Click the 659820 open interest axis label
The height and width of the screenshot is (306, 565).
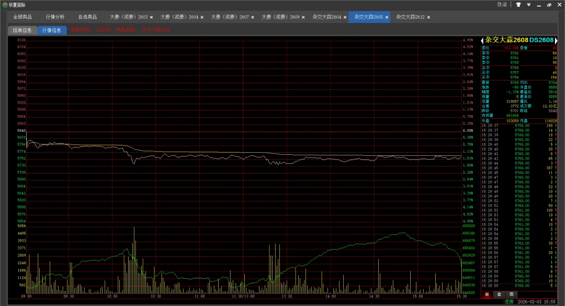(x=468, y=226)
